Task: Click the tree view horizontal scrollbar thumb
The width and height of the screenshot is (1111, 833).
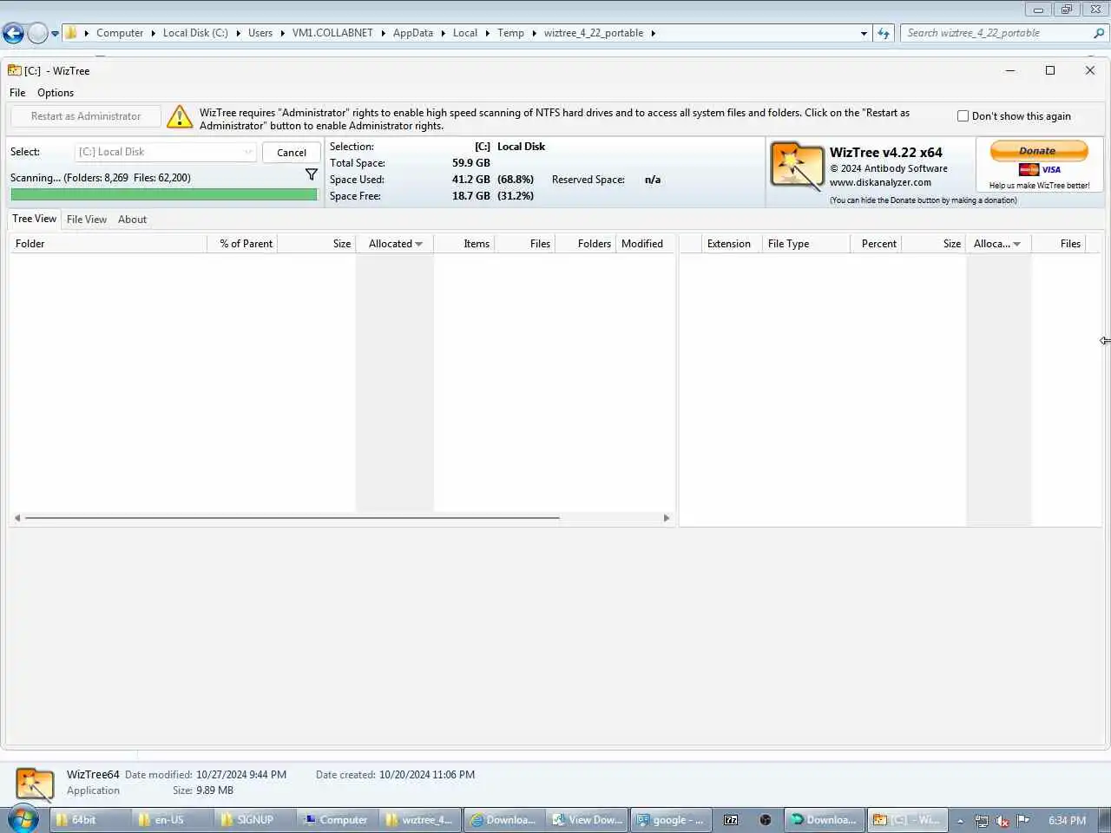Action: click(x=293, y=518)
